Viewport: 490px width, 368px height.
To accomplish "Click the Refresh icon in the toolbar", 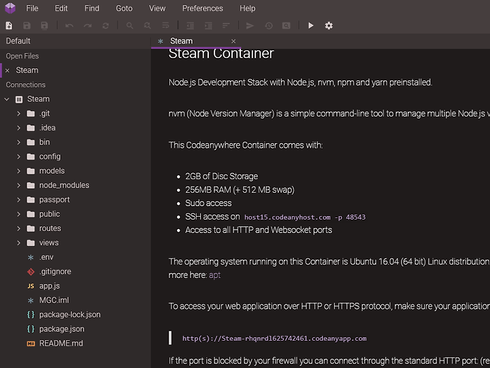I will (105, 26).
